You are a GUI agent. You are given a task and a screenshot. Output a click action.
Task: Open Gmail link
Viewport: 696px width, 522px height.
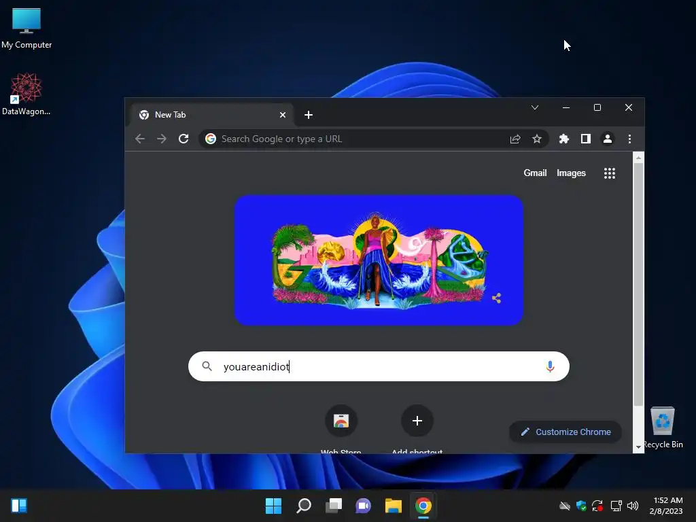click(535, 173)
